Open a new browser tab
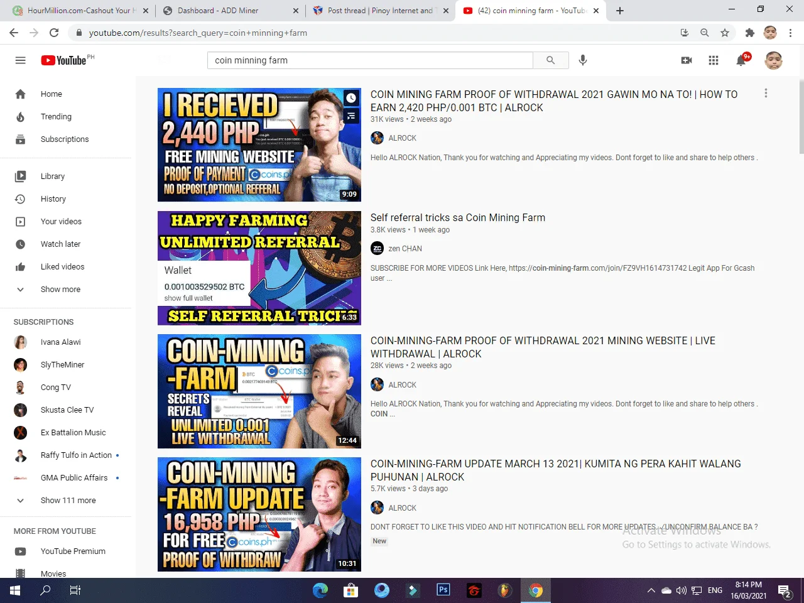804x603 pixels. [620, 11]
